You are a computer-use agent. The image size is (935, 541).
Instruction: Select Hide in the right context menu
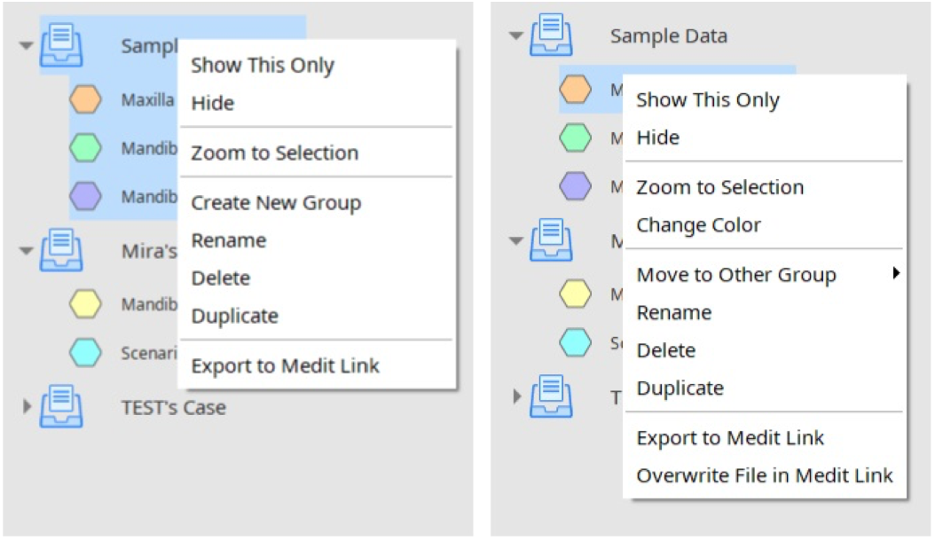[x=657, y=137]
